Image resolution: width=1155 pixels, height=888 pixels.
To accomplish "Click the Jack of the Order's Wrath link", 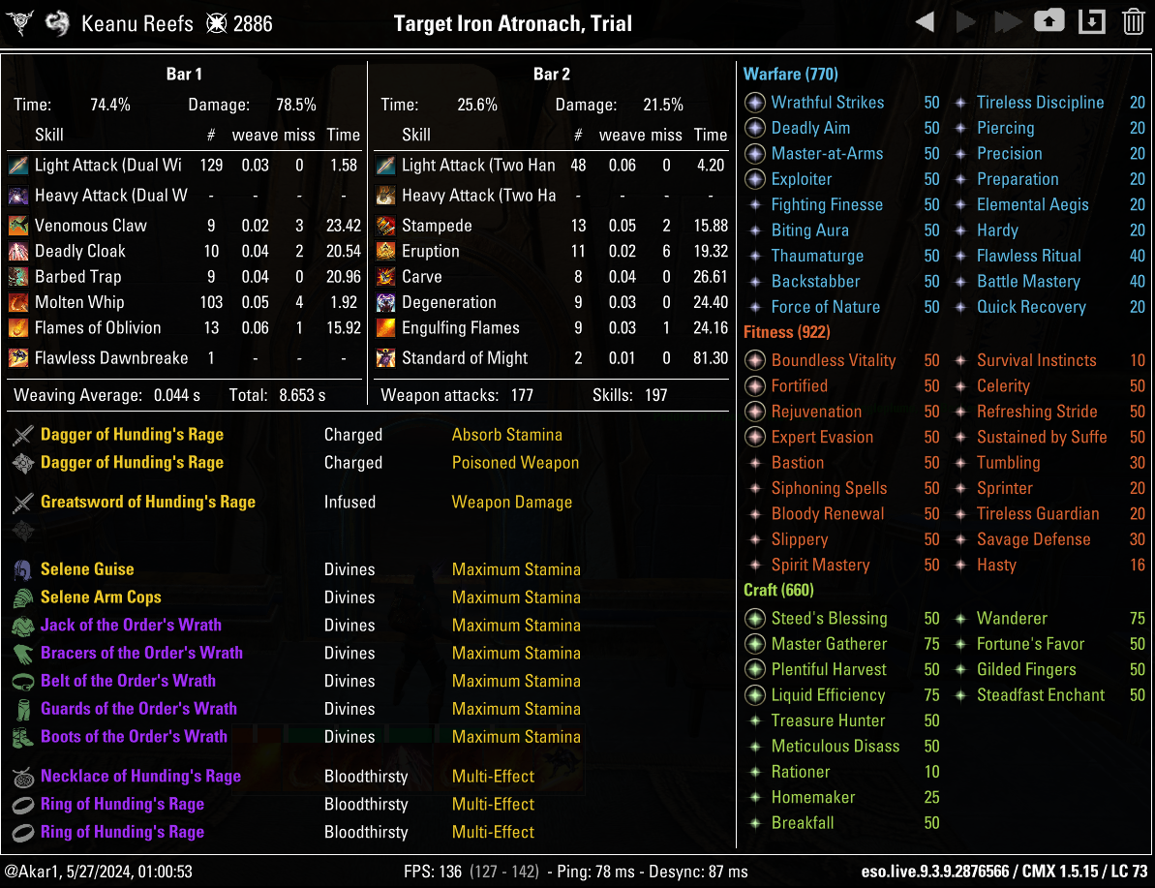I will pos(131,625).
